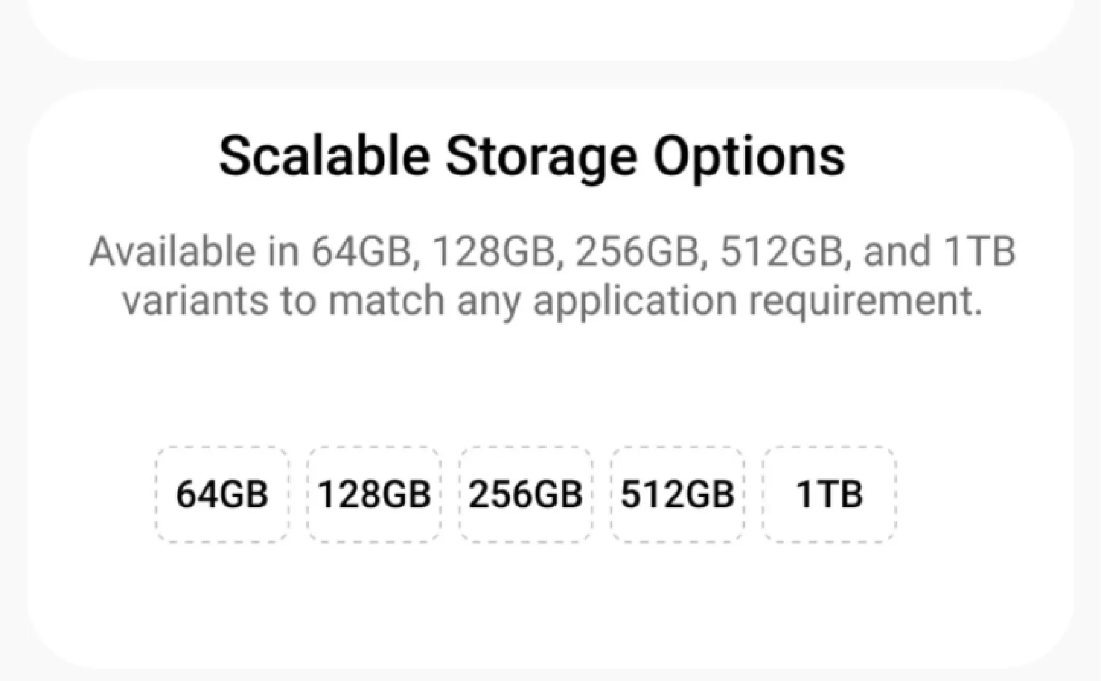Click the word "Options" in the heading
This screenshot has height=681, width=1101.
[749, 157]
